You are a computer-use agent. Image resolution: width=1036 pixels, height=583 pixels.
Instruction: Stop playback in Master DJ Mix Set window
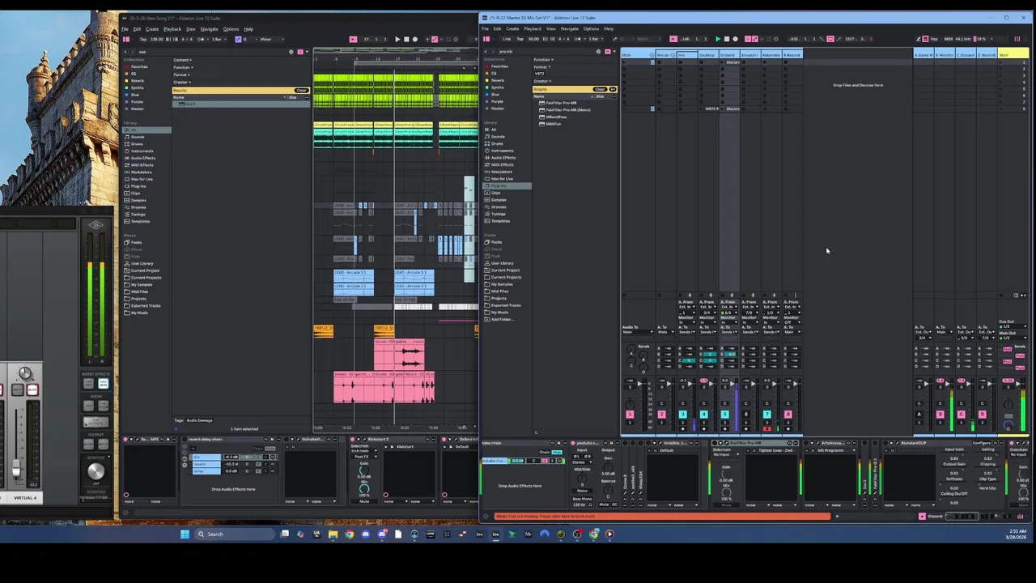pyautogui.click(x=726, y=39)
